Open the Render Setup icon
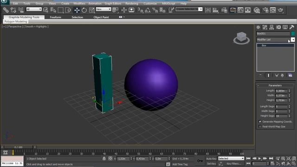297x167 pixels. tap(265, 10)
